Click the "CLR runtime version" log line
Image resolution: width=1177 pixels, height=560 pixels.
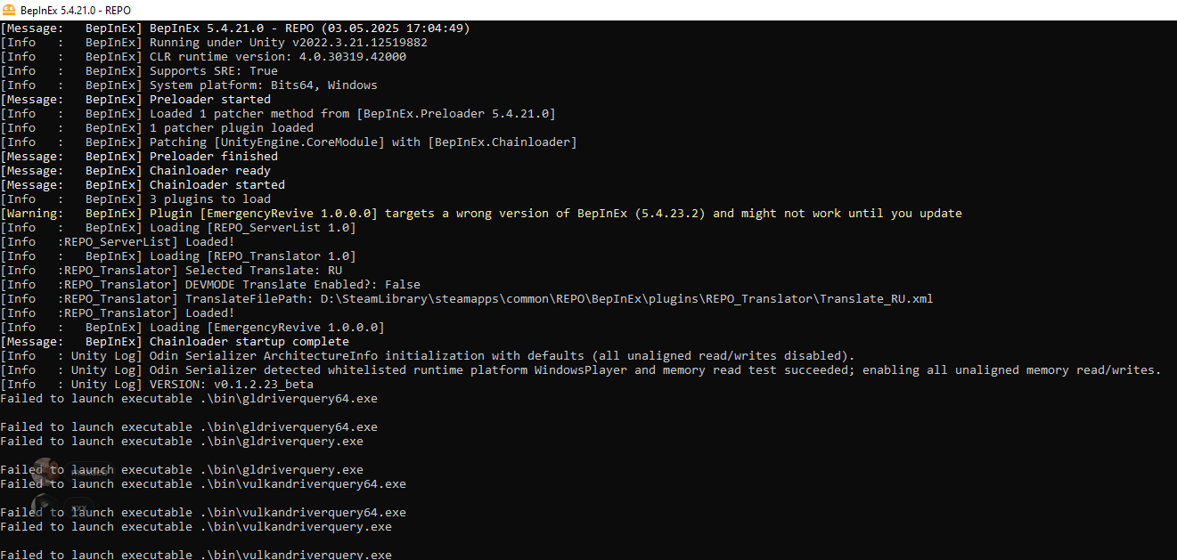(x=277, y=57)
